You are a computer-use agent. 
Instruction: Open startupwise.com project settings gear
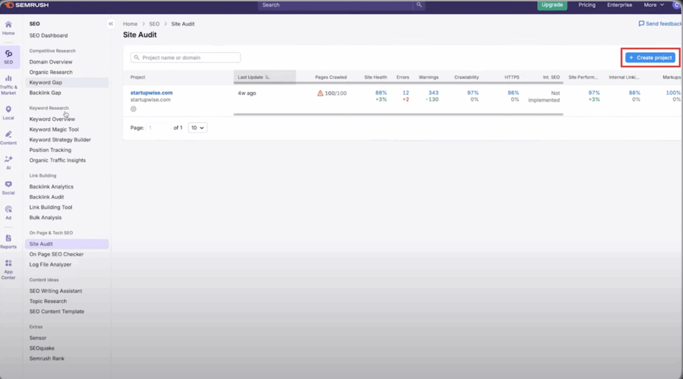[133, 109]
